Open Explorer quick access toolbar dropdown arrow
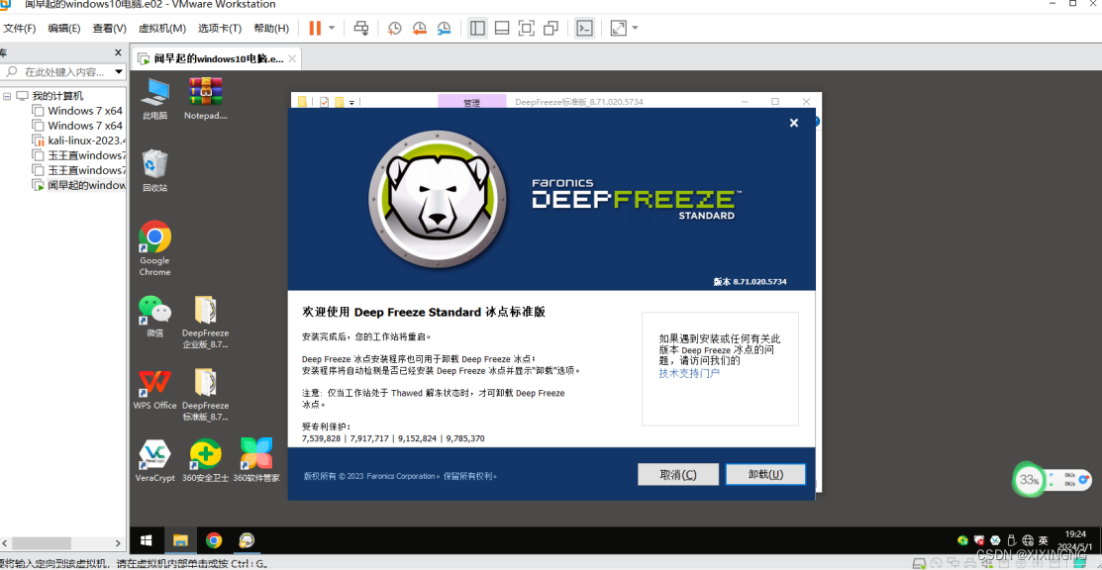 click(x=352, y=103)
